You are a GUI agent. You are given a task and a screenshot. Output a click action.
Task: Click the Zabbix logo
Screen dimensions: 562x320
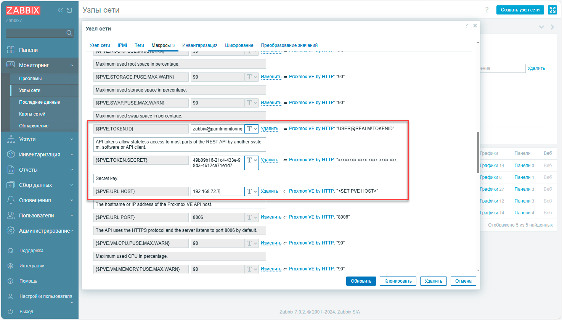pos(23,10)
